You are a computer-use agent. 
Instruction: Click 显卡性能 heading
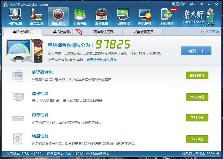40,93
